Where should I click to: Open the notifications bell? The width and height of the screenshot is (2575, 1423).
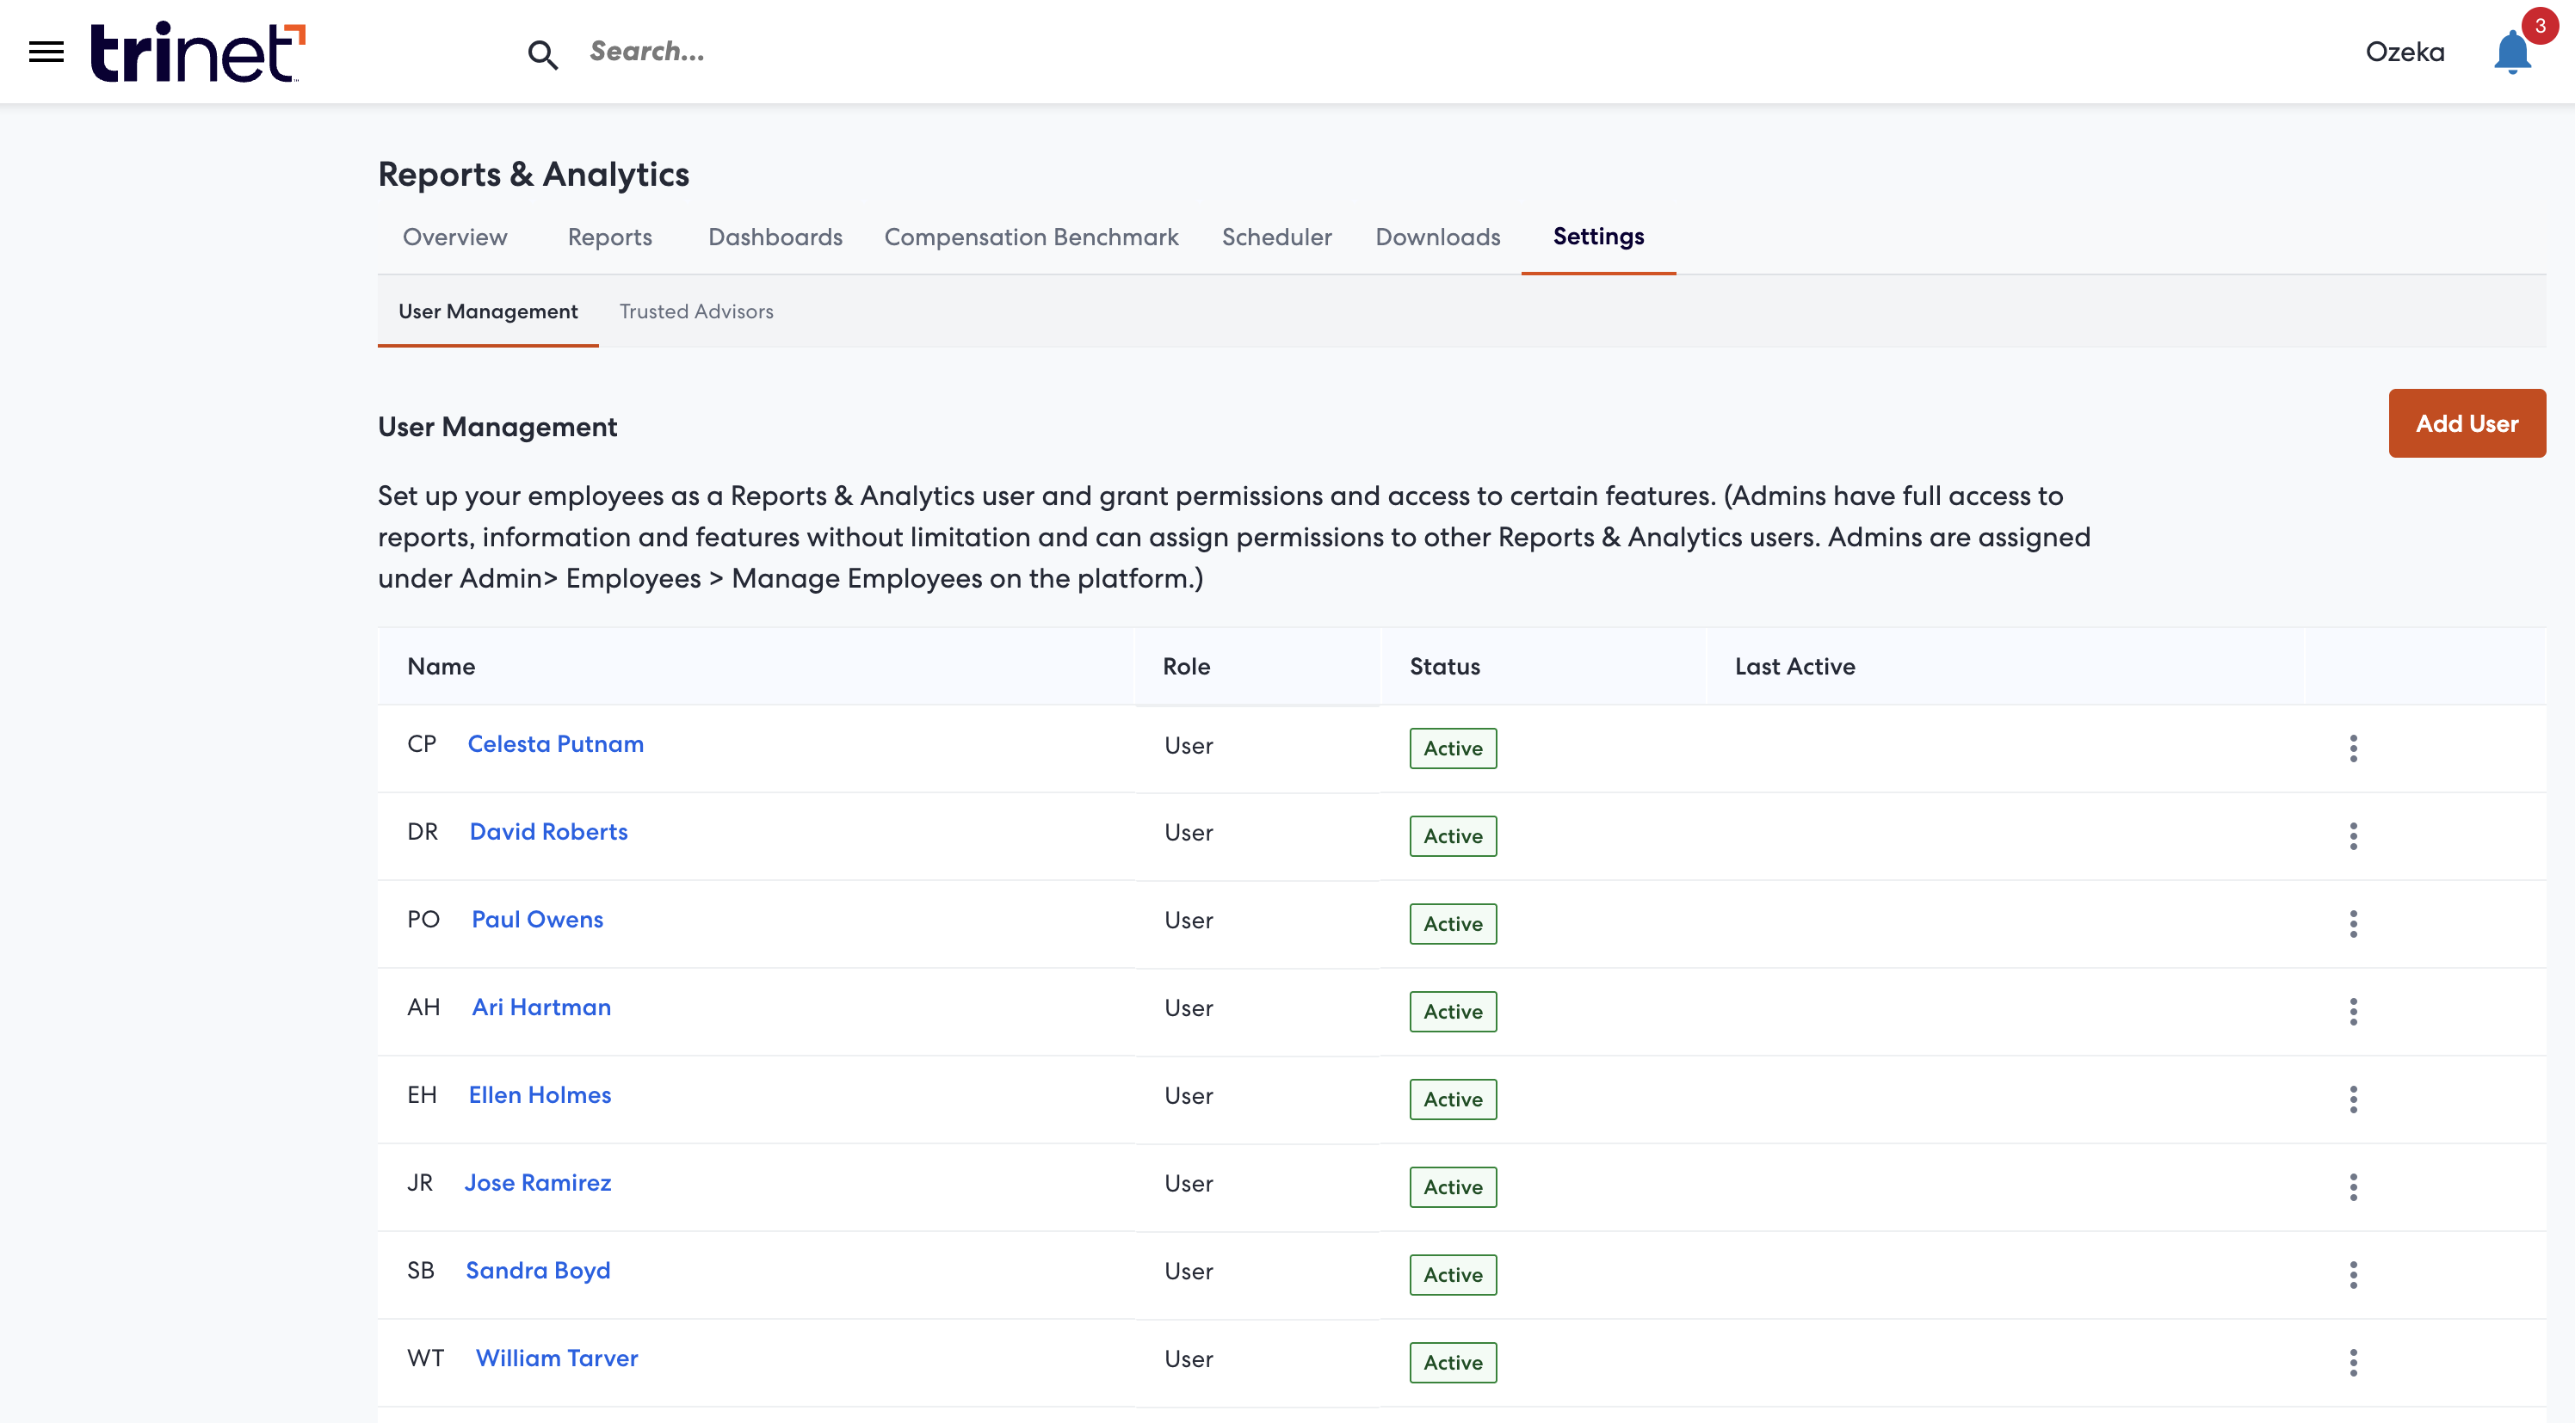click(2512, 52)
